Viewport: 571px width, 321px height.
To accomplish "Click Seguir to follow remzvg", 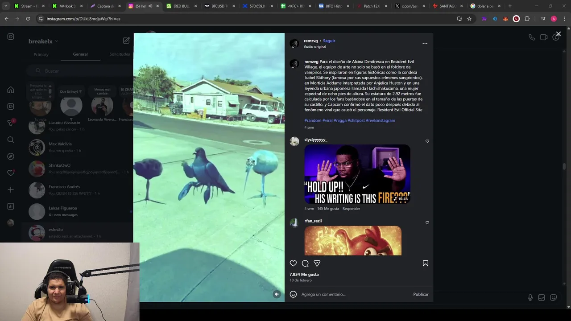I will [329, 41].
